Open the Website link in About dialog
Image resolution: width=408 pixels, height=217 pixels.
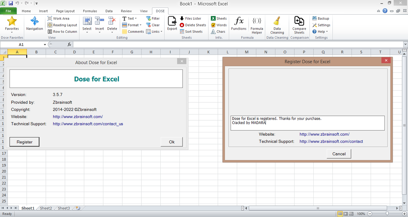tap(78, 116)
